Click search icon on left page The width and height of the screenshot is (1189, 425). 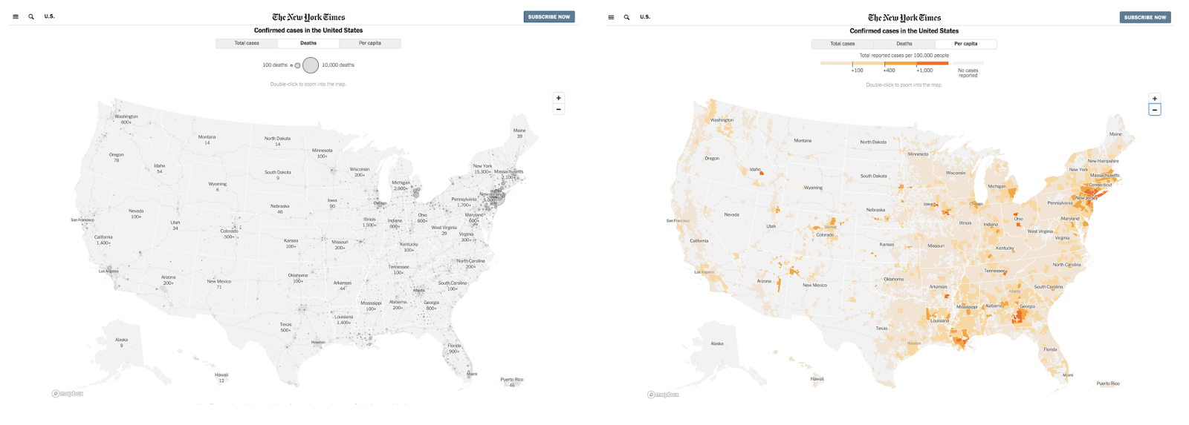(31, 16)
